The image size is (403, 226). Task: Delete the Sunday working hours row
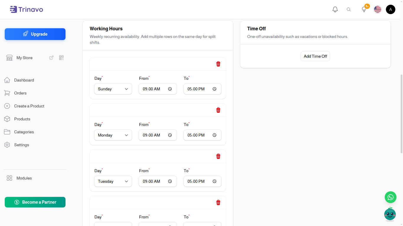[x=218, y=64]
